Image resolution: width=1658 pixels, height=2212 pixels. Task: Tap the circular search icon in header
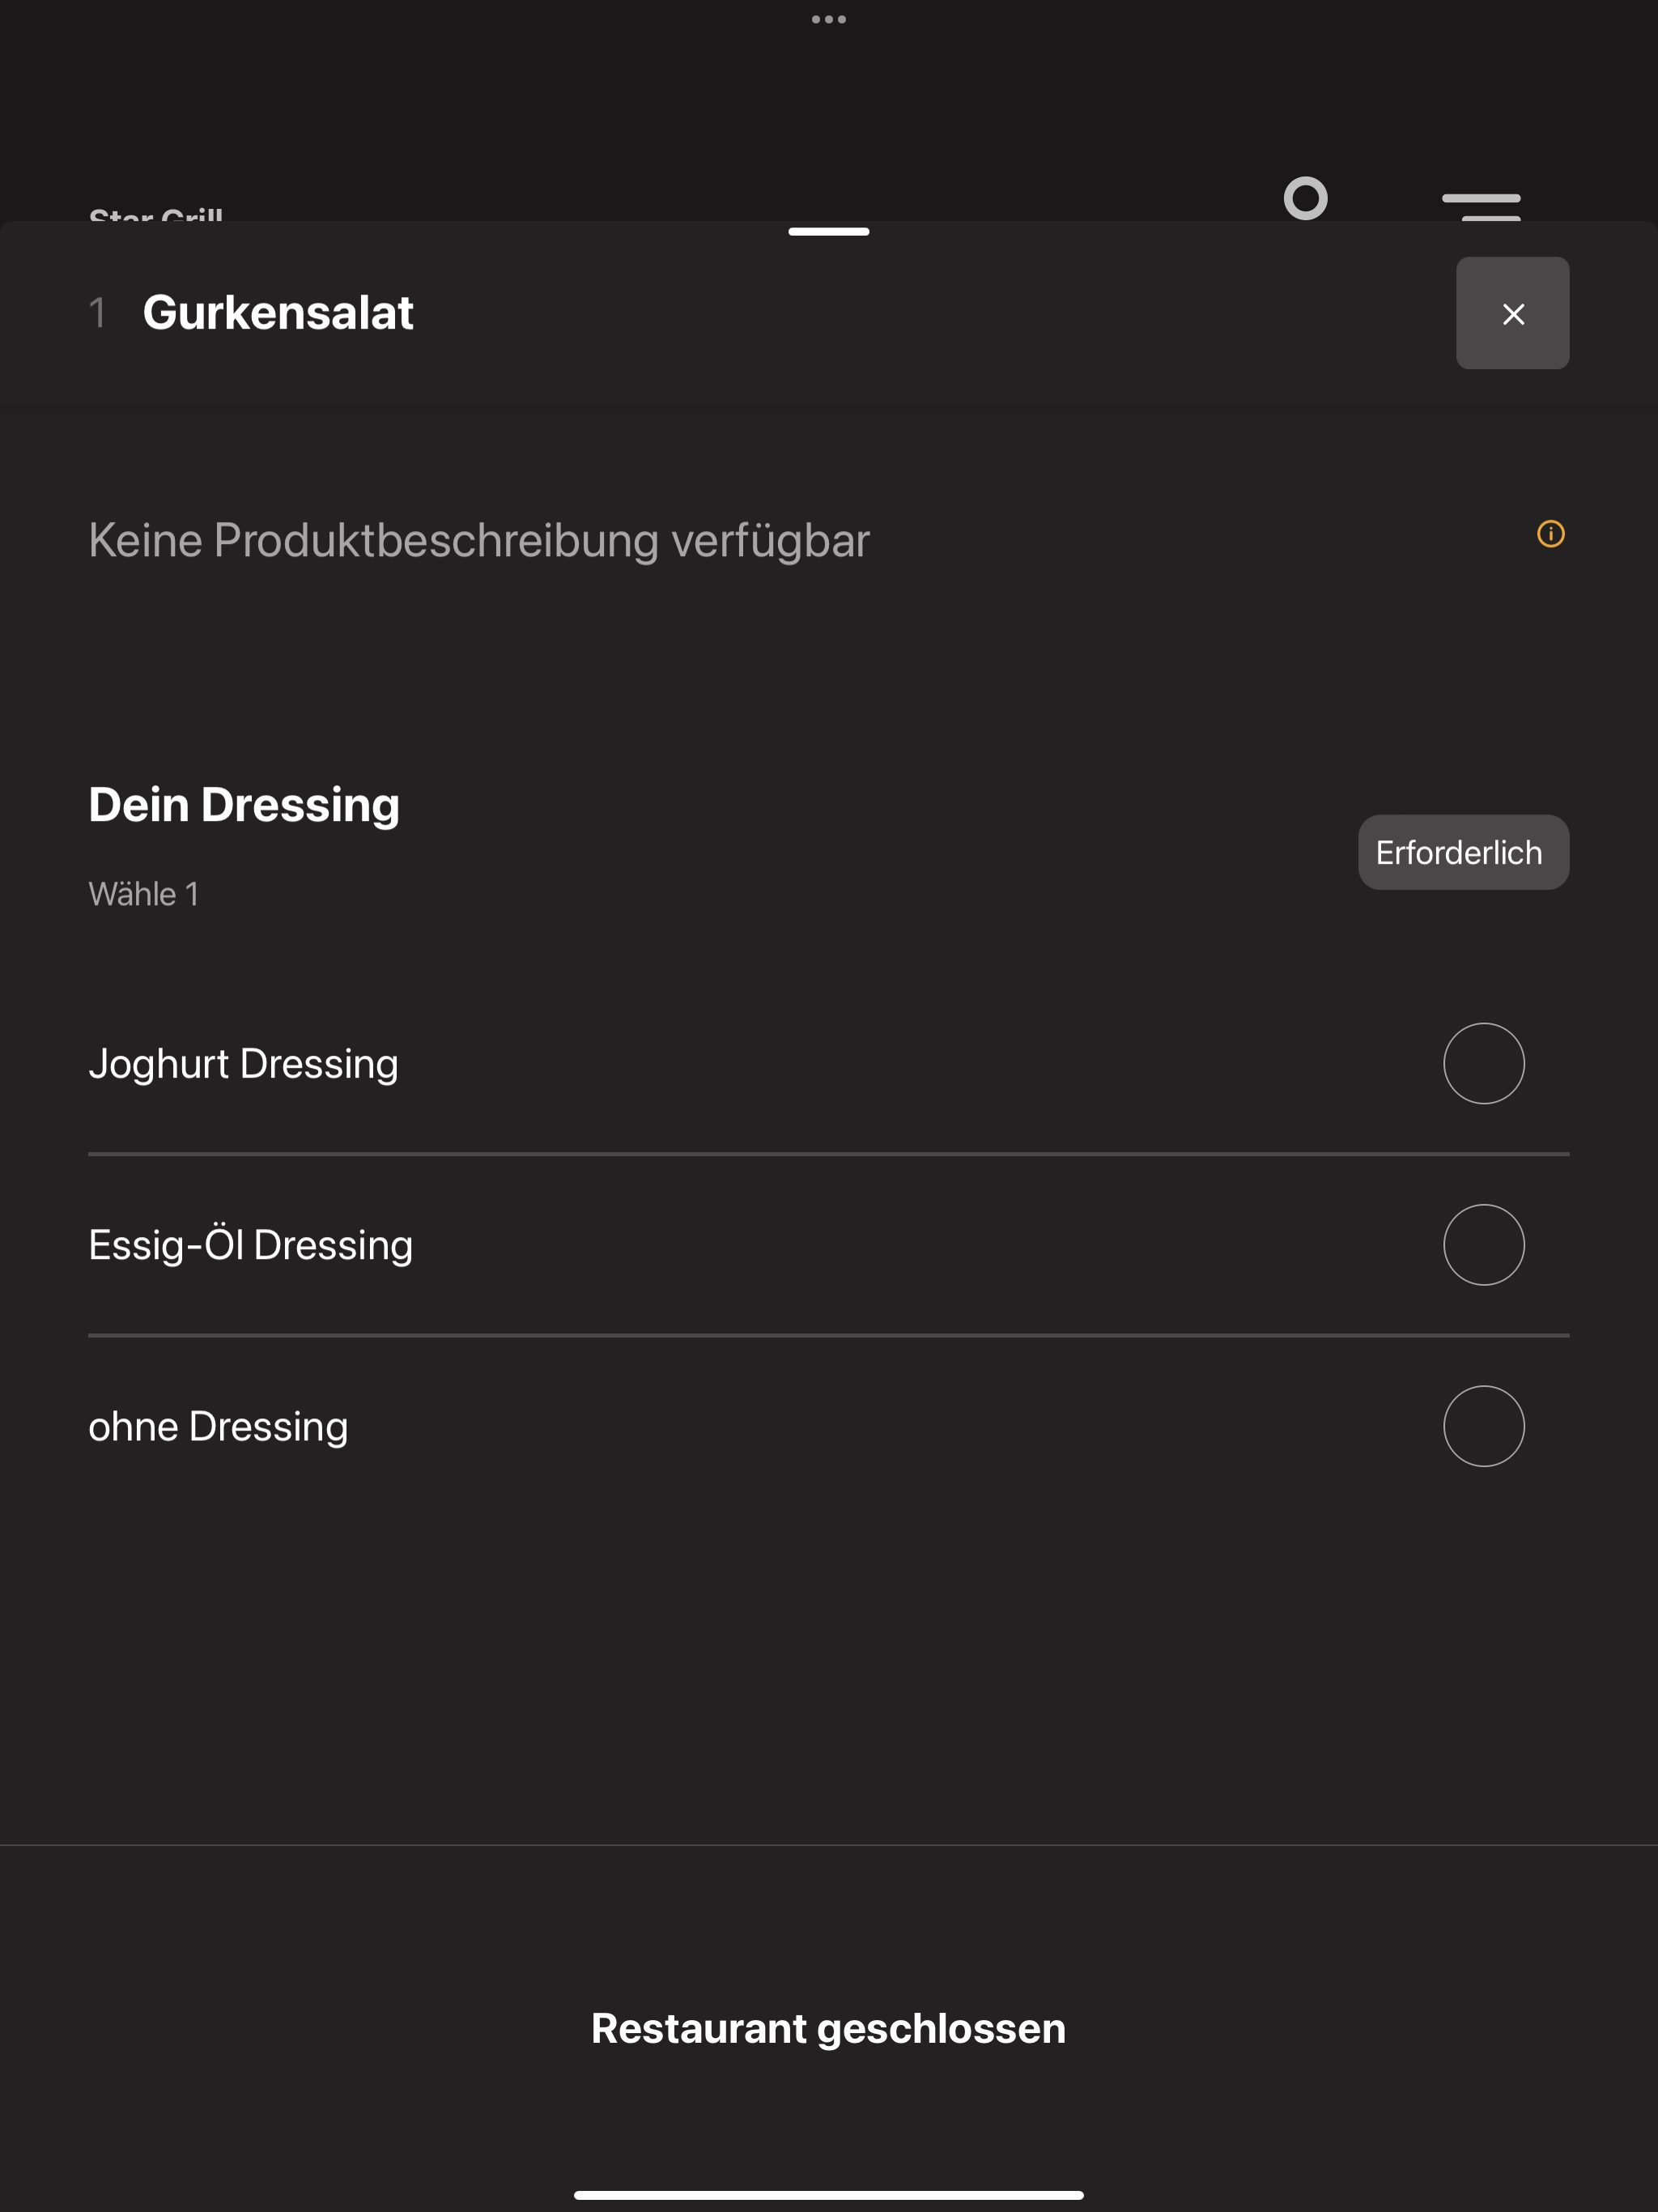point(1305,198)
